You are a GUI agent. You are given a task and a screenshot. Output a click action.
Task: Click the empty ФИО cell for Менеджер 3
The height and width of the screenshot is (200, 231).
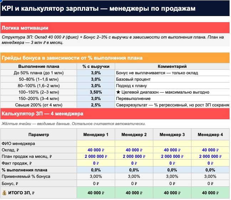(x=172, y=144)
